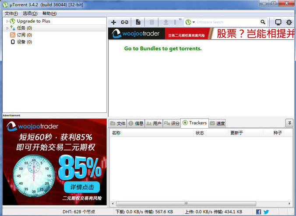Open search provider dropdown arrow
This screenshot has height=216, width=296.
pos(194,22)
